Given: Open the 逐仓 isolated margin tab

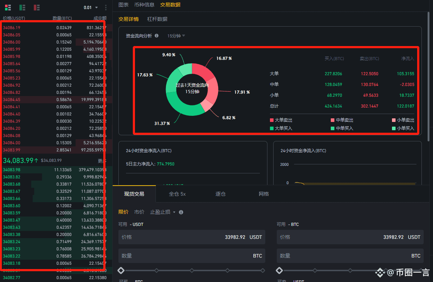Looking at the screenshot, I should (x=221, y=194).
